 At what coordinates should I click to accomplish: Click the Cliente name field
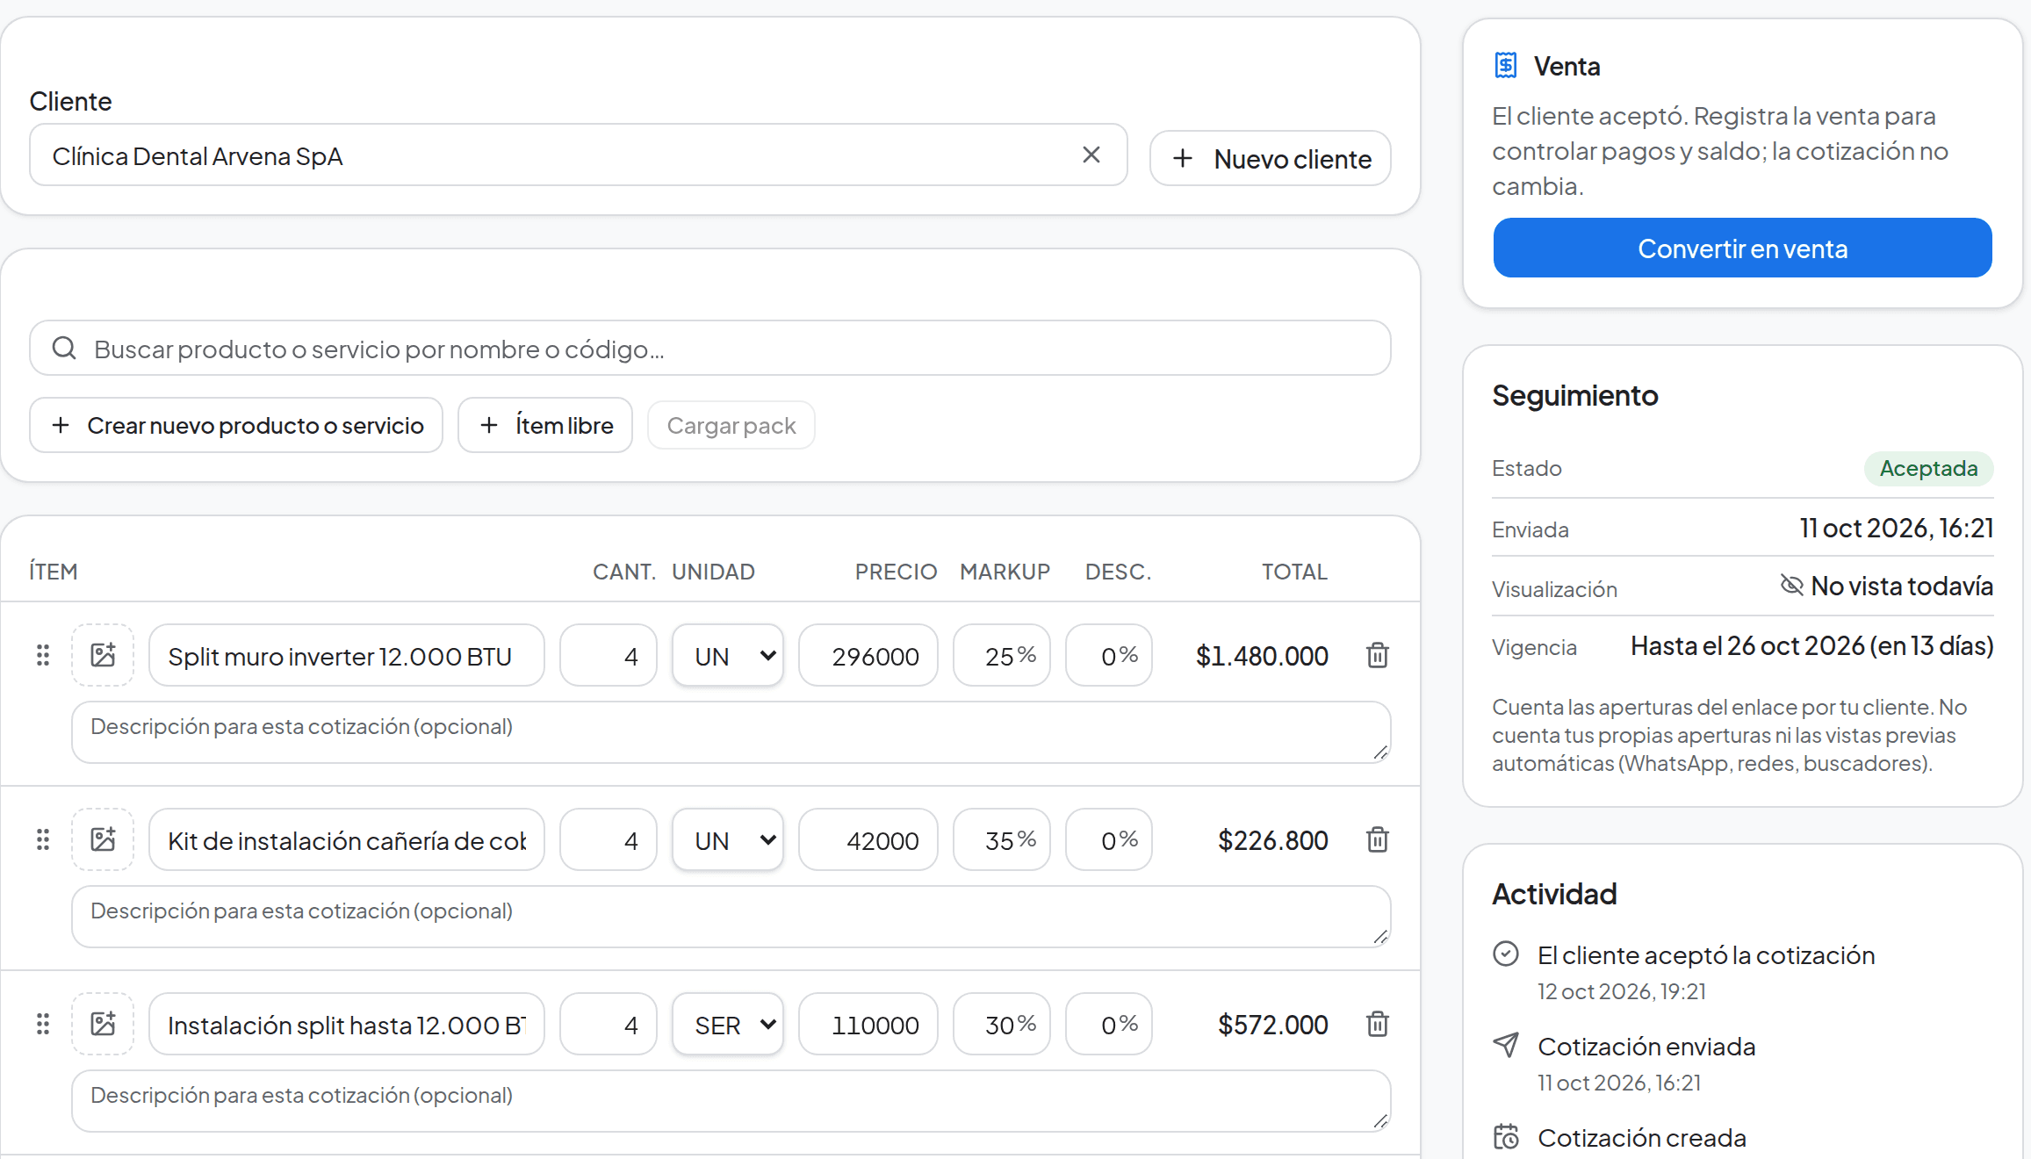point(579,155)
